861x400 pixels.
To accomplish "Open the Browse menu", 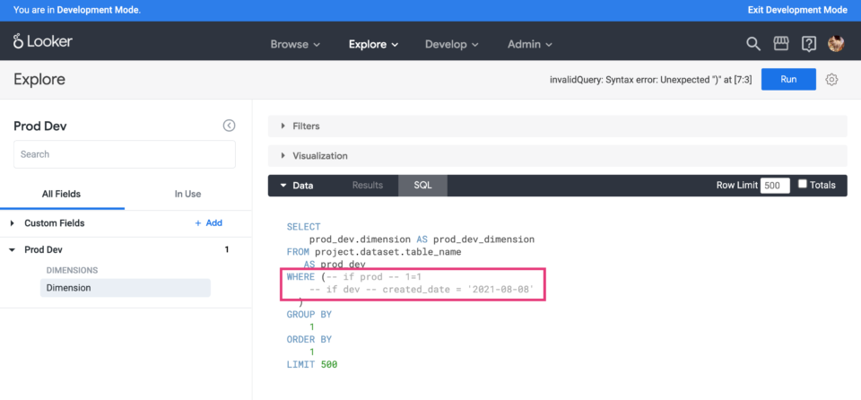I will coord(295,45).
